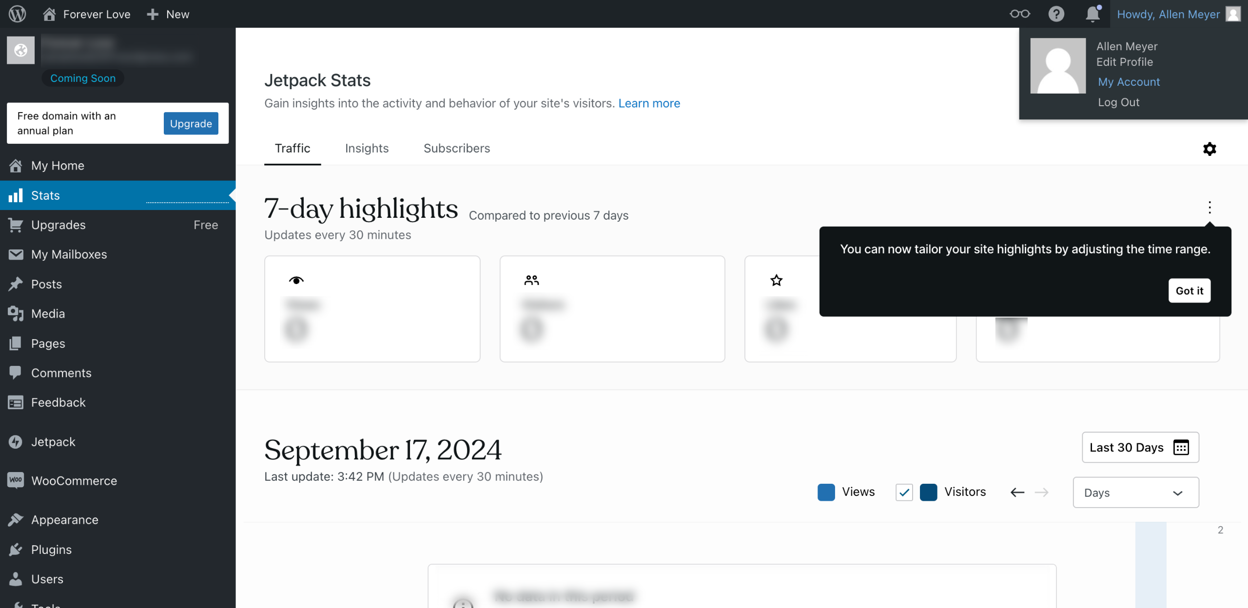Open the Days period dropdown

tap(1135, 493)
